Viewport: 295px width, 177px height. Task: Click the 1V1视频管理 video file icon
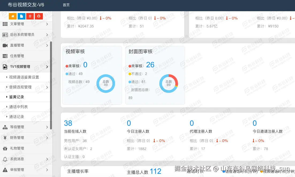coord(5,67)
